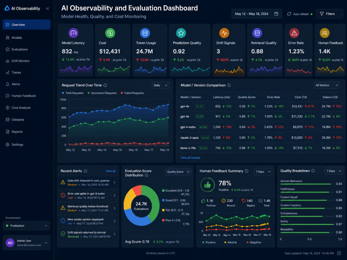Expand the Admin User account menu
This screenshot has width=347, height=260.
[x=46, y=243]
